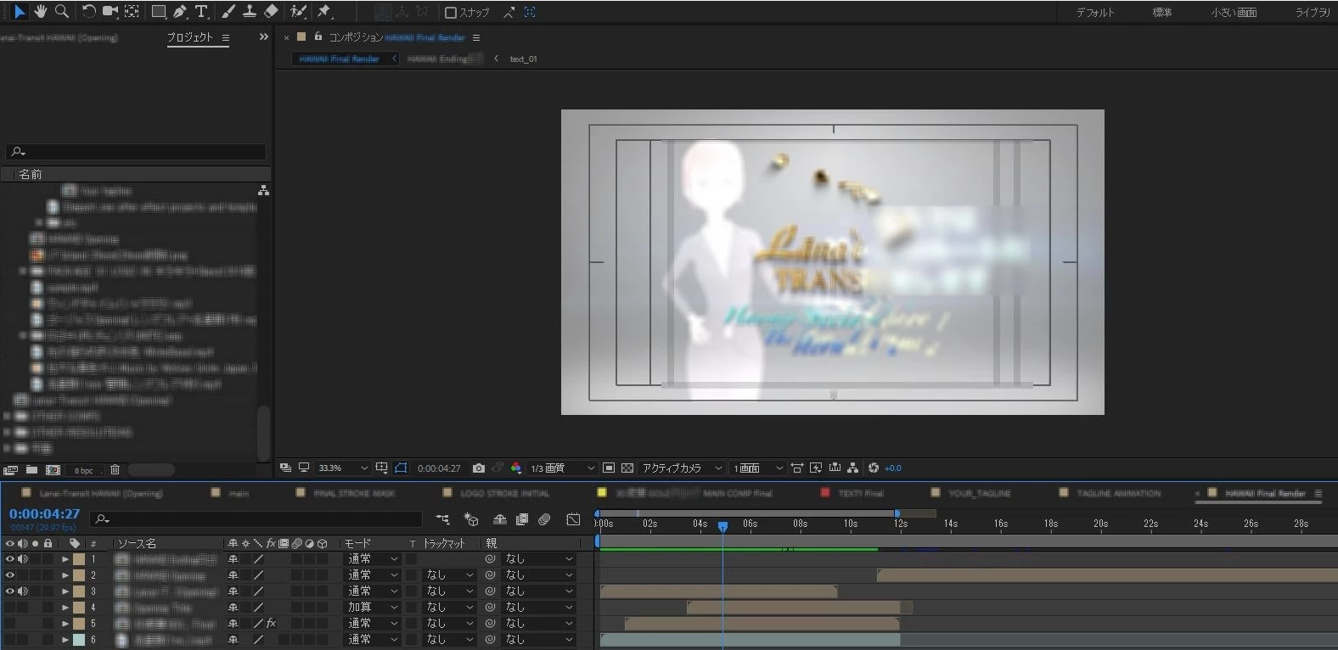Click the composition mini-flowchart icon in timeline
The image size is (1338, 650).
(443, 518)
